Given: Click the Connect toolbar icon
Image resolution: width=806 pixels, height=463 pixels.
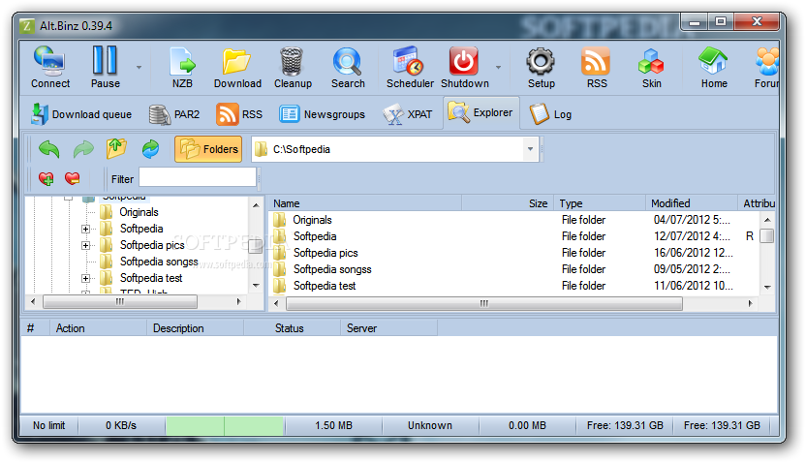Looking at the screenshot, I should click(x=49, y=67).
